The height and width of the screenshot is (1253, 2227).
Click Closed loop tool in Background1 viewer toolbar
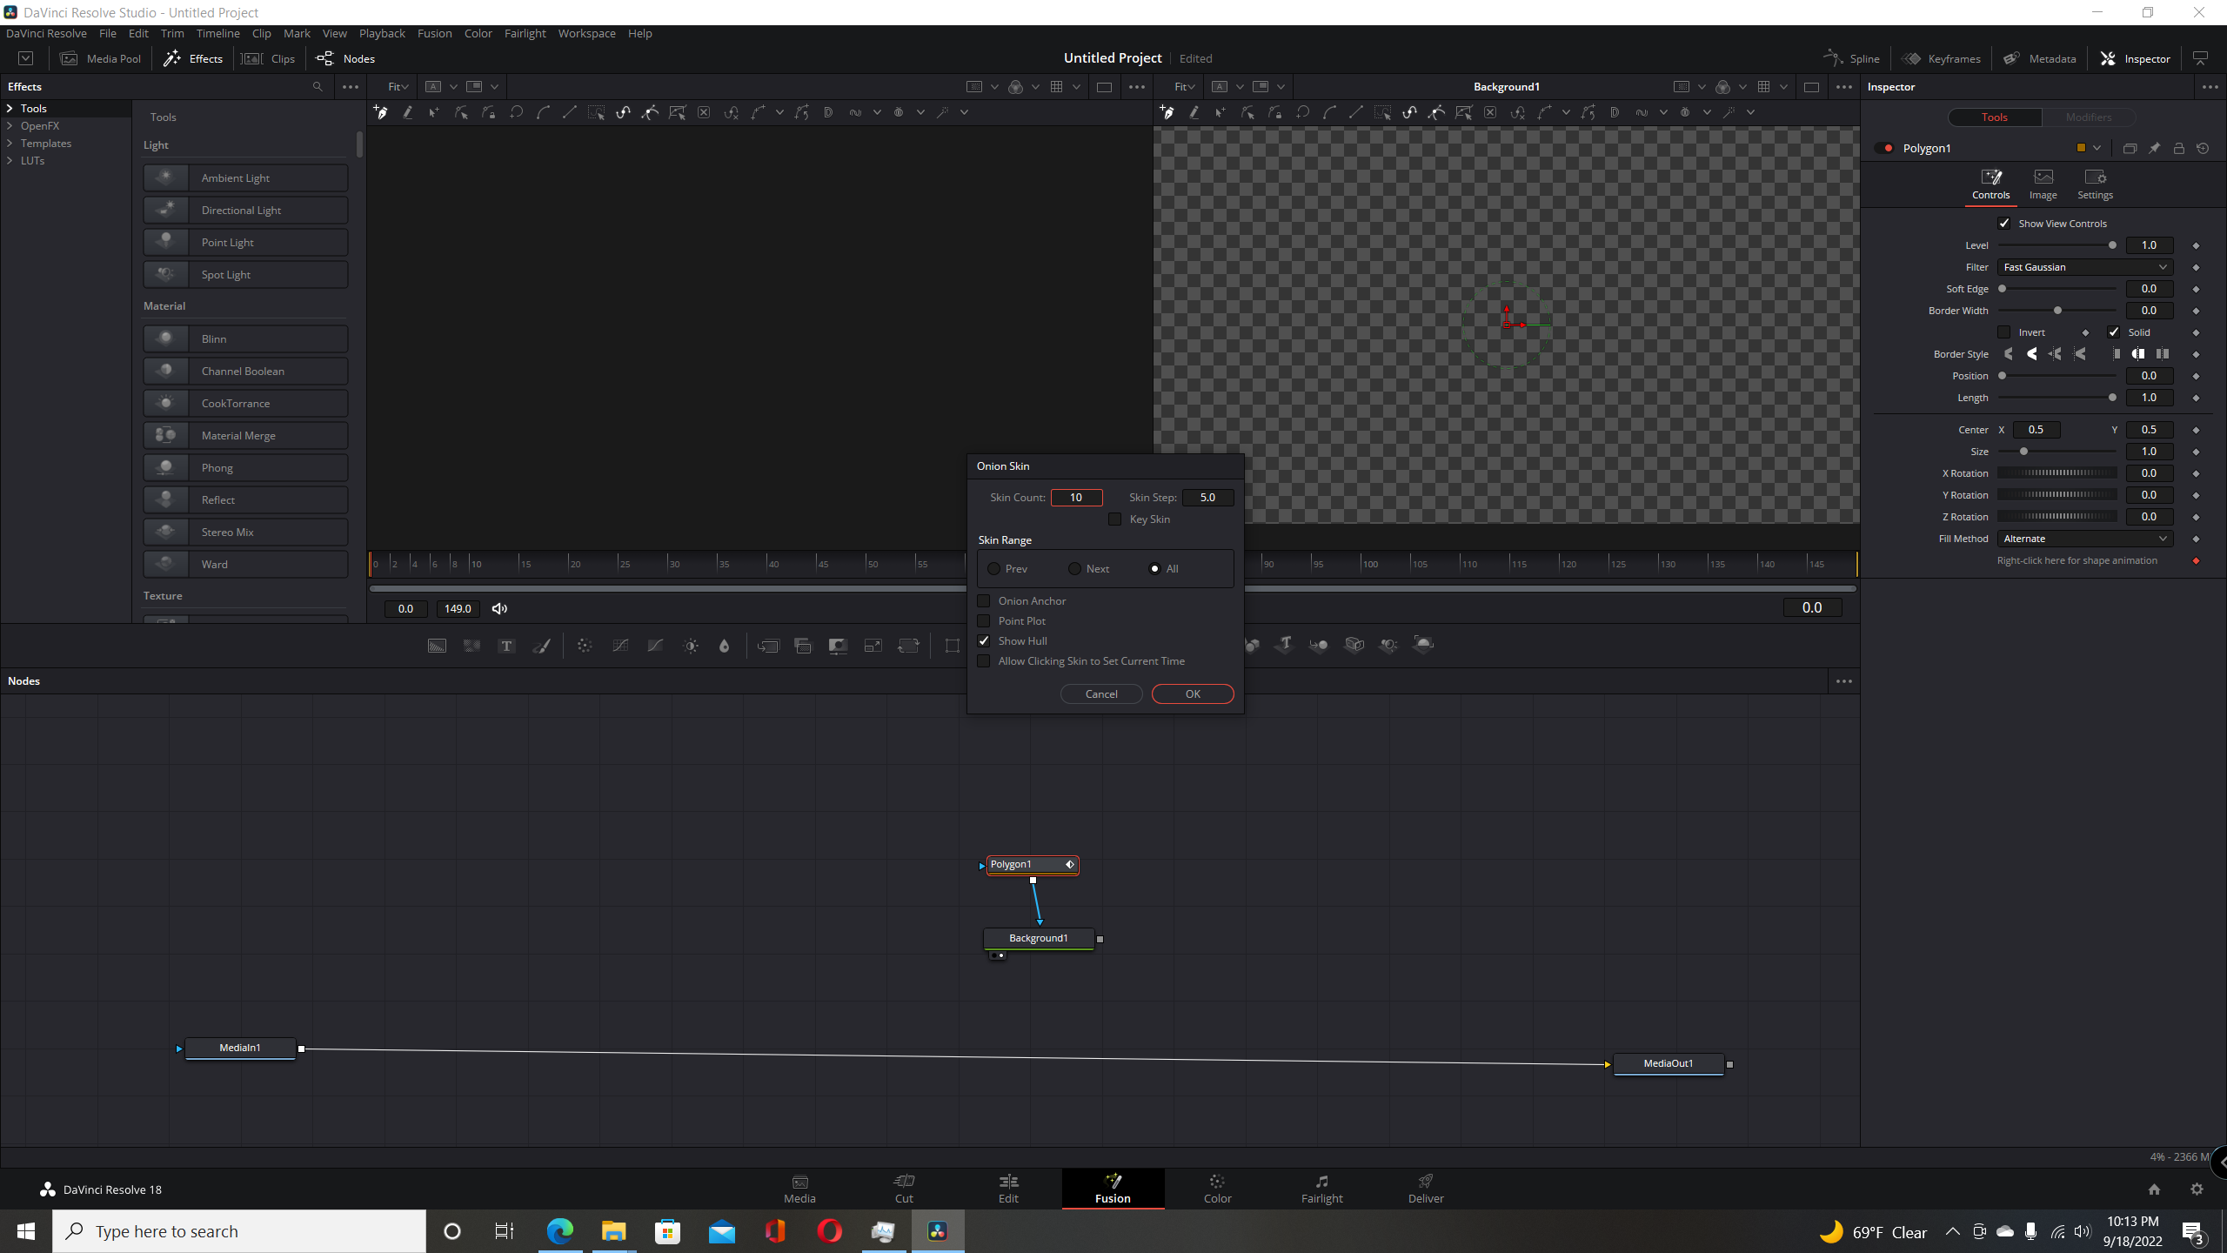point(1302,112)
